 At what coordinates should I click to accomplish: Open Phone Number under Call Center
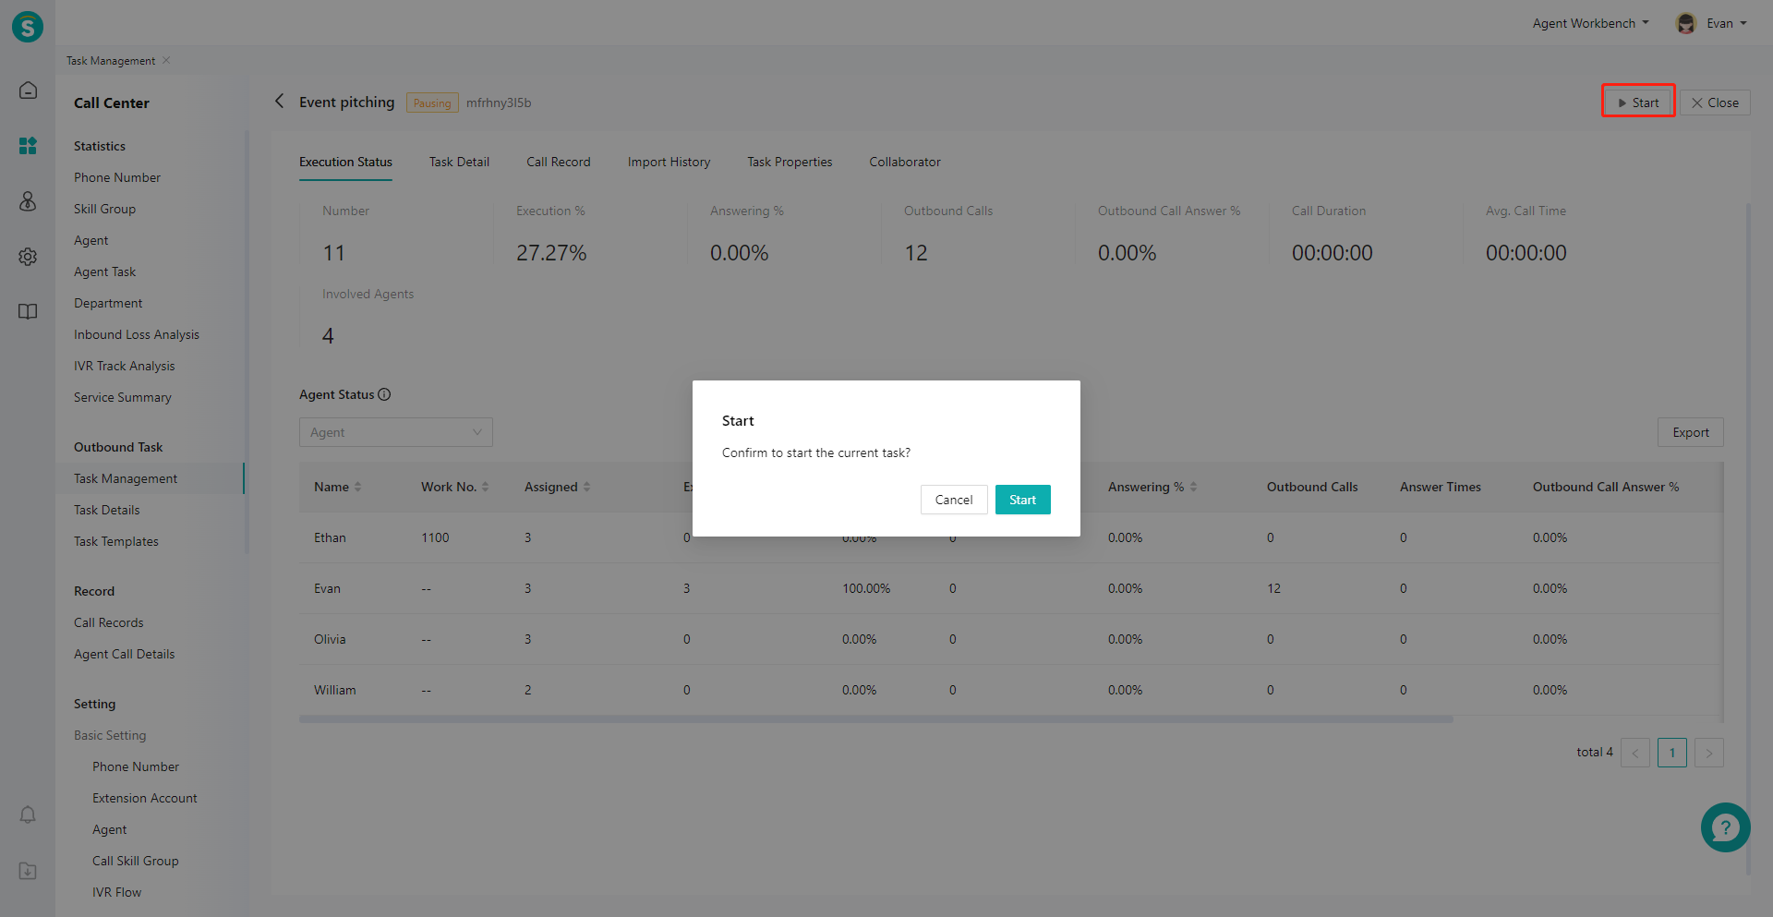[117, 177]
